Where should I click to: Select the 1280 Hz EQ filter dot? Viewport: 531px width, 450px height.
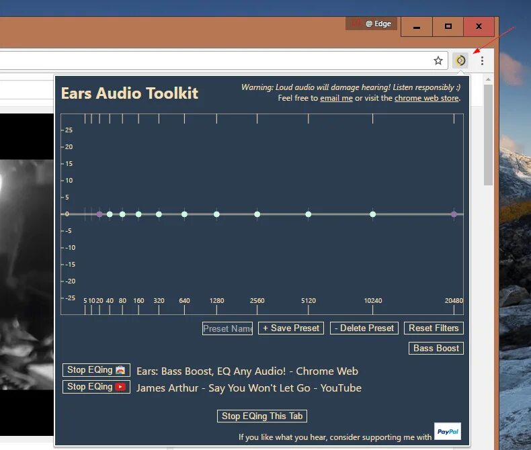[x=216, y=214]
